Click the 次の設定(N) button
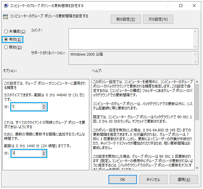The width and height of the screenshot is (203, 189). 158,19
